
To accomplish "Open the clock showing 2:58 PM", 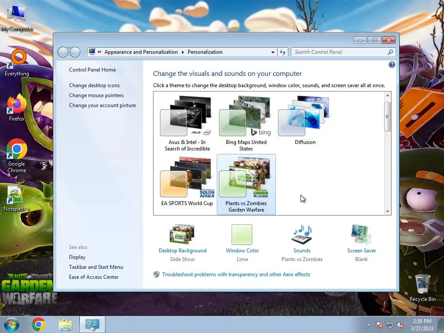I will point(422,325).
